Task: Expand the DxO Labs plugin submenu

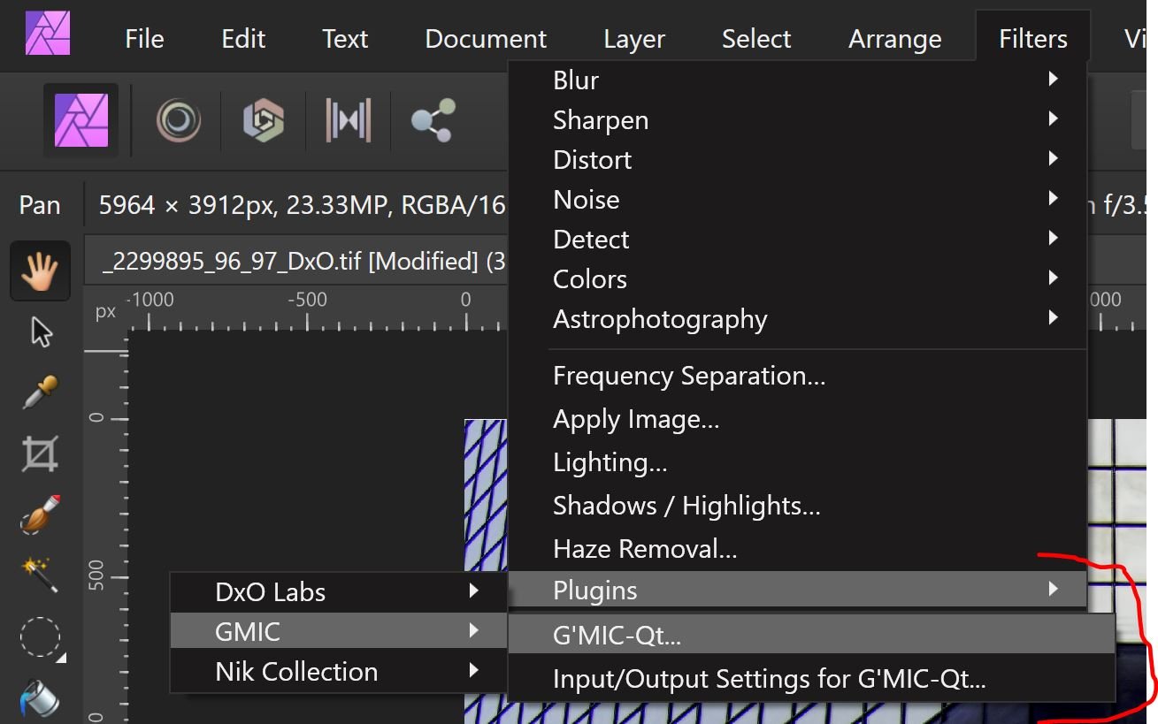Action: (339, 591)
